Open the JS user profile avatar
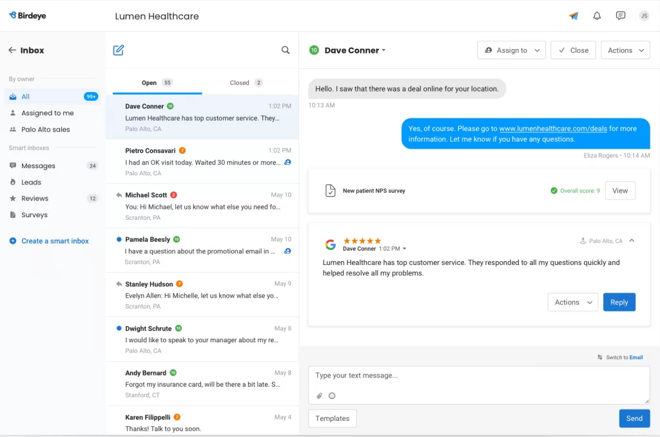The image size is (660, 437). pos(644,16)
